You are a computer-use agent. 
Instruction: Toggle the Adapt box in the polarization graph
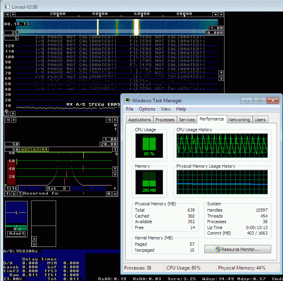pyautogui.click(x=17, y=233)
